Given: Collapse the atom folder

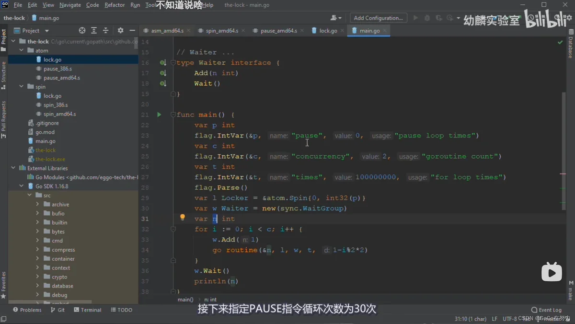Looking at the screenshot, I should (22, 50).
